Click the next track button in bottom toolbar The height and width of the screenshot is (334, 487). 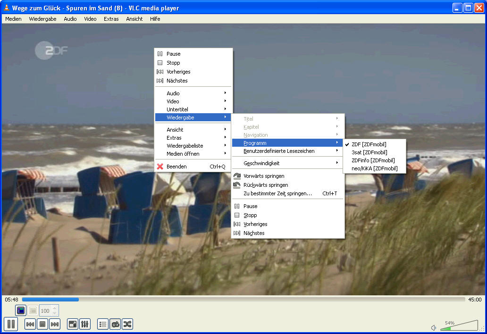click(55, 325)
